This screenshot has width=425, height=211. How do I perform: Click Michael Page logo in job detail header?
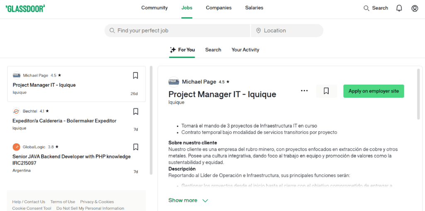point(174,82)
